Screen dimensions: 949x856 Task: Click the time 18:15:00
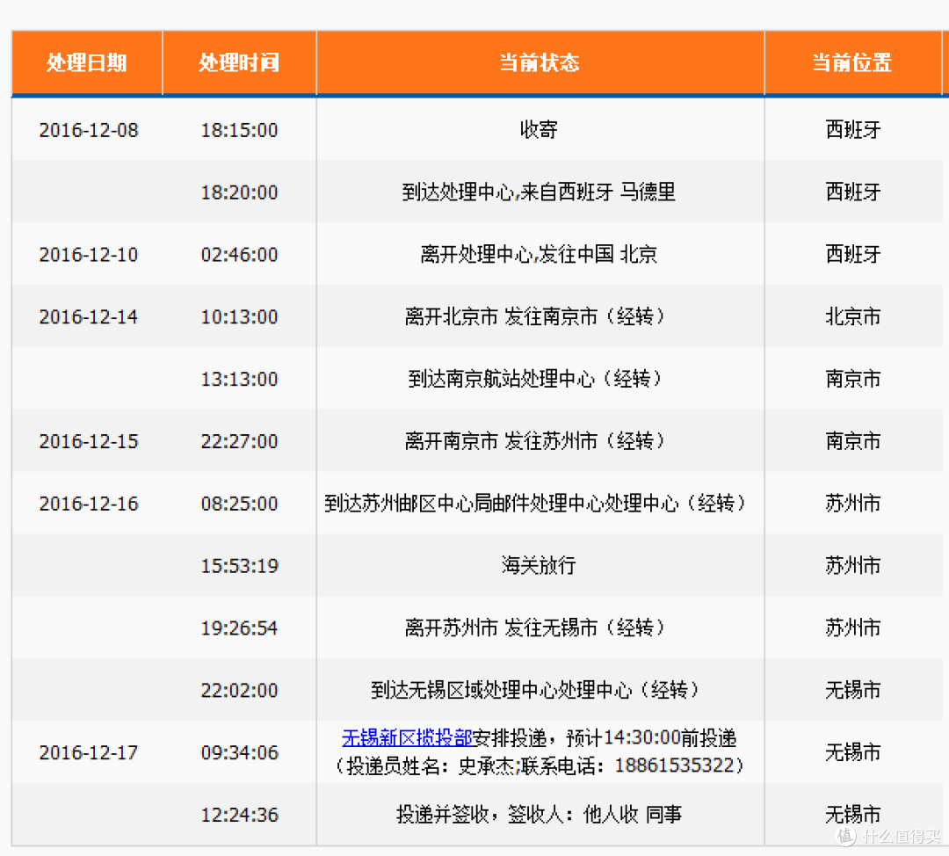(x=239, y=130)
